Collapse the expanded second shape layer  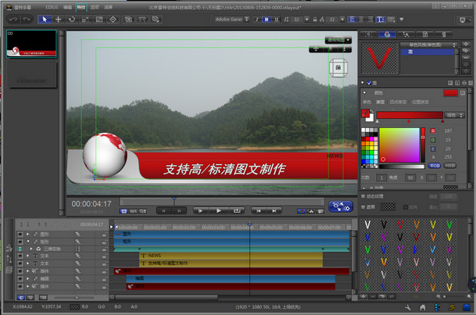(x=28, y=242)
